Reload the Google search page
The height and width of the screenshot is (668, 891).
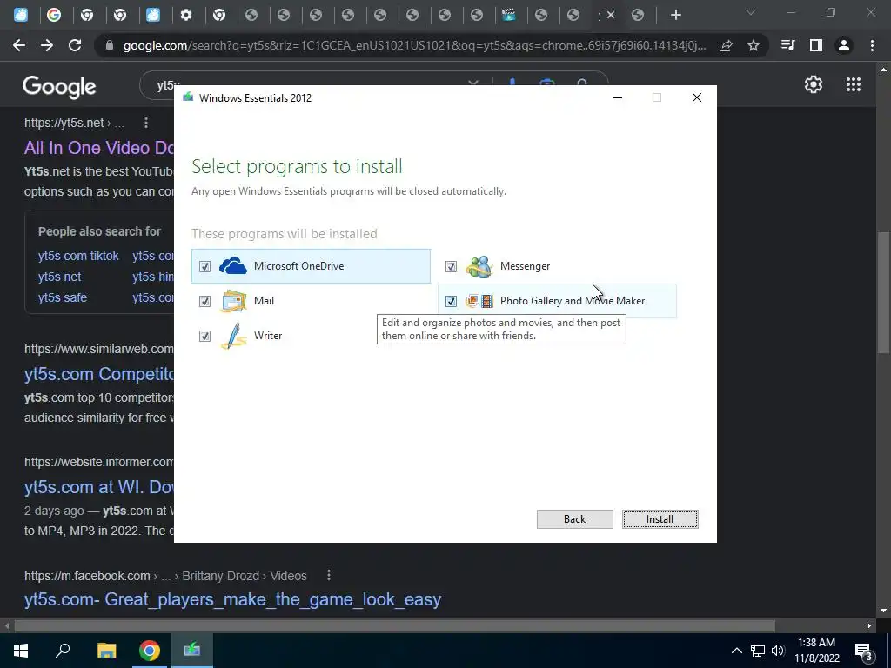(75, 45)
